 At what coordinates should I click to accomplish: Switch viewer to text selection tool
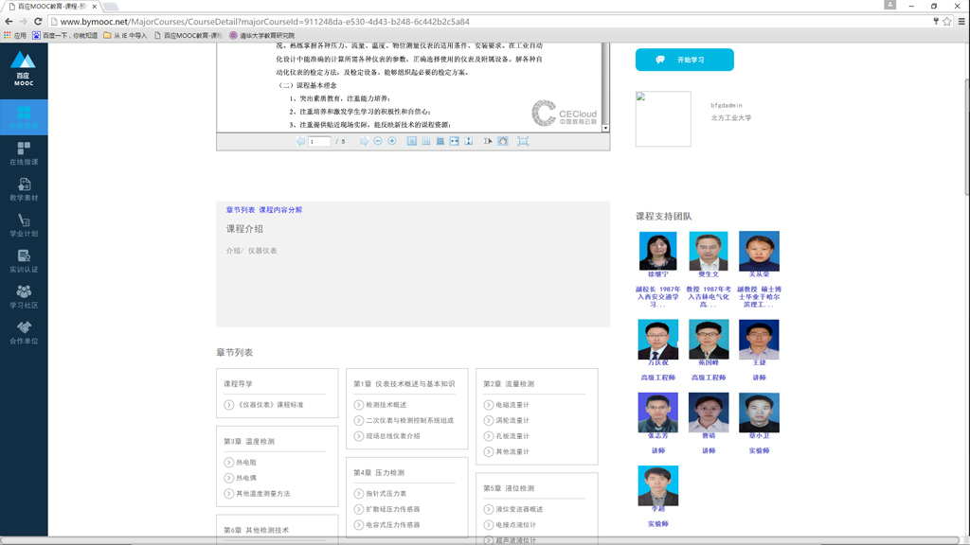[488, 141]
